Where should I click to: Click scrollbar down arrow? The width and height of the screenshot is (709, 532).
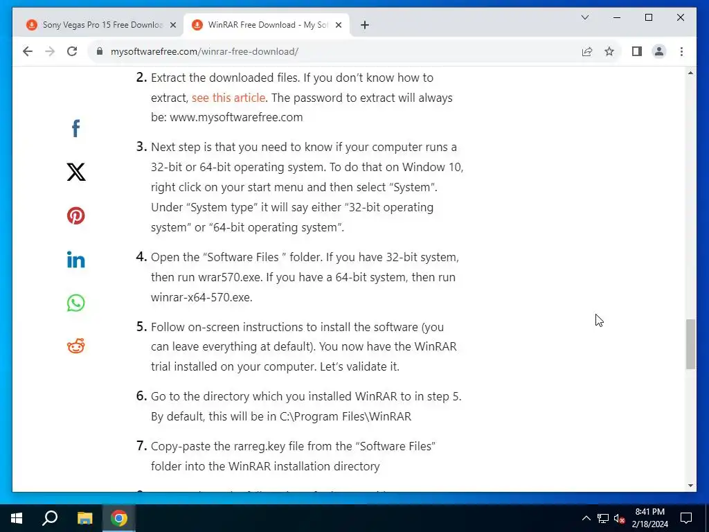coord(690,486)
